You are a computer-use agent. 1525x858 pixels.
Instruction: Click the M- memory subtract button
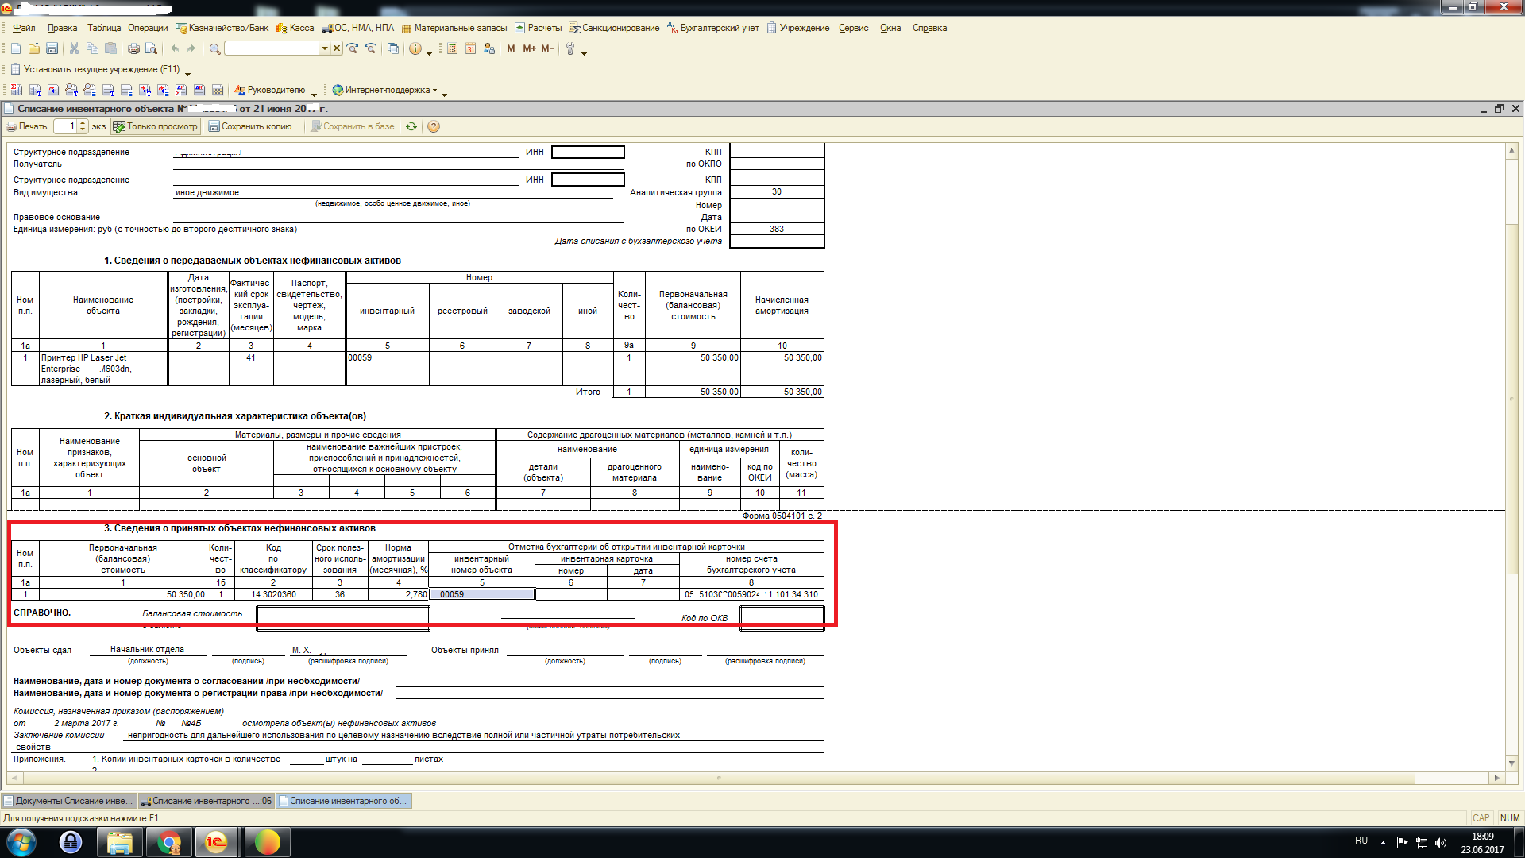coord(547,49)
